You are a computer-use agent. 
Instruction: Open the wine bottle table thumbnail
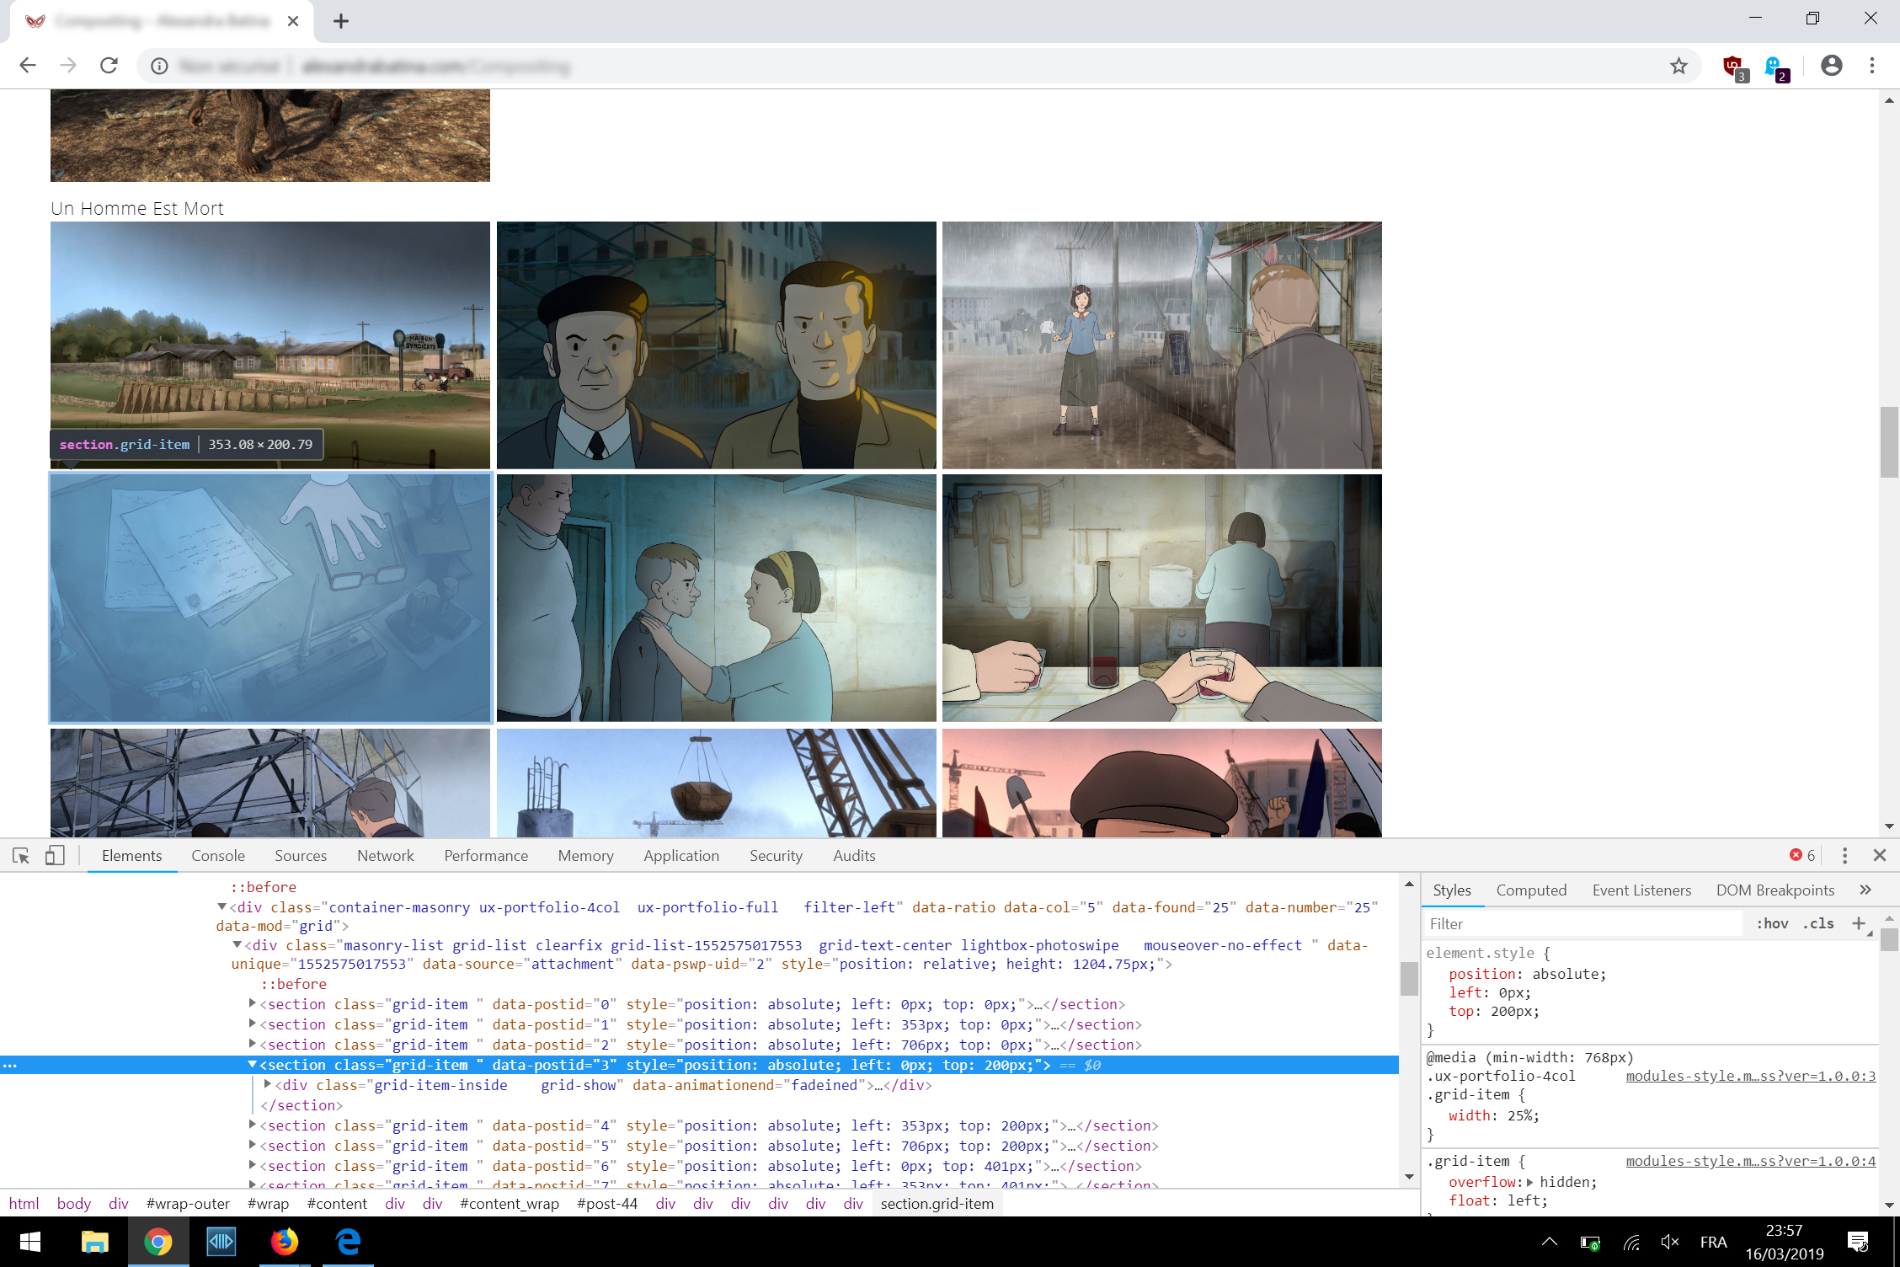coord(1161,597)
